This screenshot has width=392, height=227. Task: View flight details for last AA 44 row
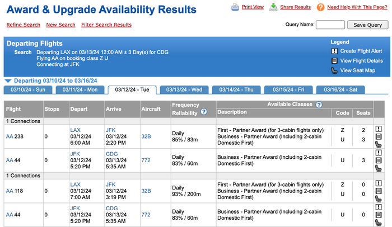(379, 215)
